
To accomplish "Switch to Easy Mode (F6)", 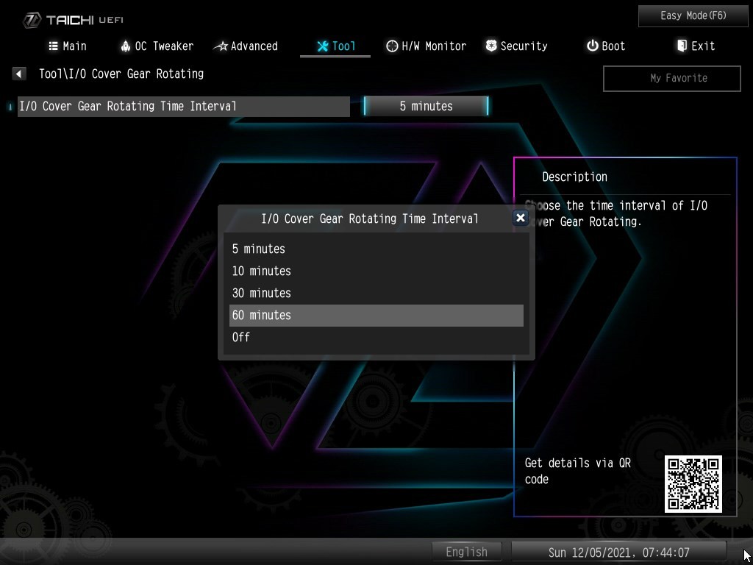I will tap(693, 16).
